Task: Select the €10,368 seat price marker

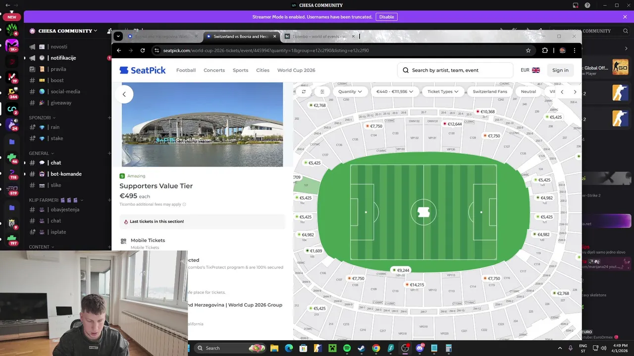Action: pos(485,112)
